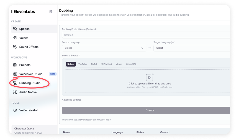Click the Status column header
The image size is (239, 140).
tap(140, 132)
